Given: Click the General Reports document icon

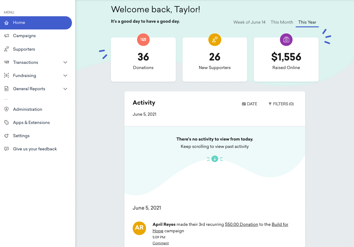Looking at the screenshot, I should (6, 89).
